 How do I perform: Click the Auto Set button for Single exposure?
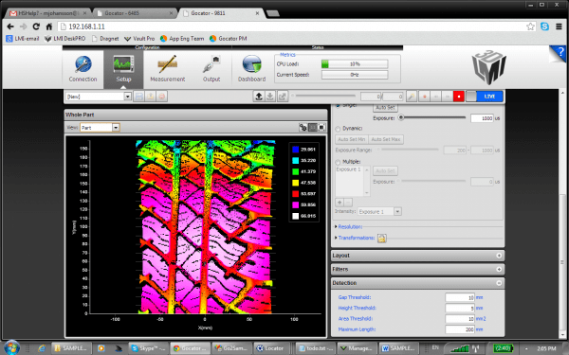click(385, 108)
